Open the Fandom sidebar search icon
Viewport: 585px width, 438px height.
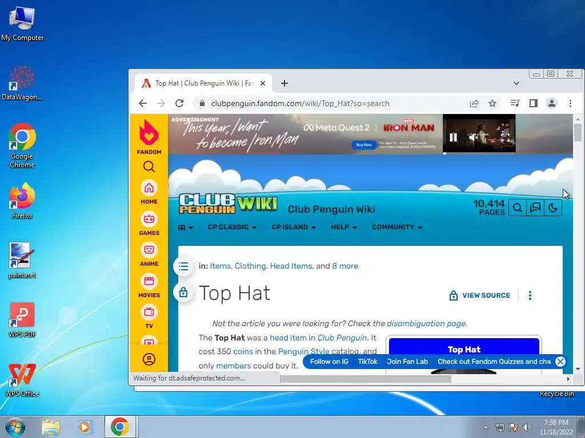tap(149, 167)
